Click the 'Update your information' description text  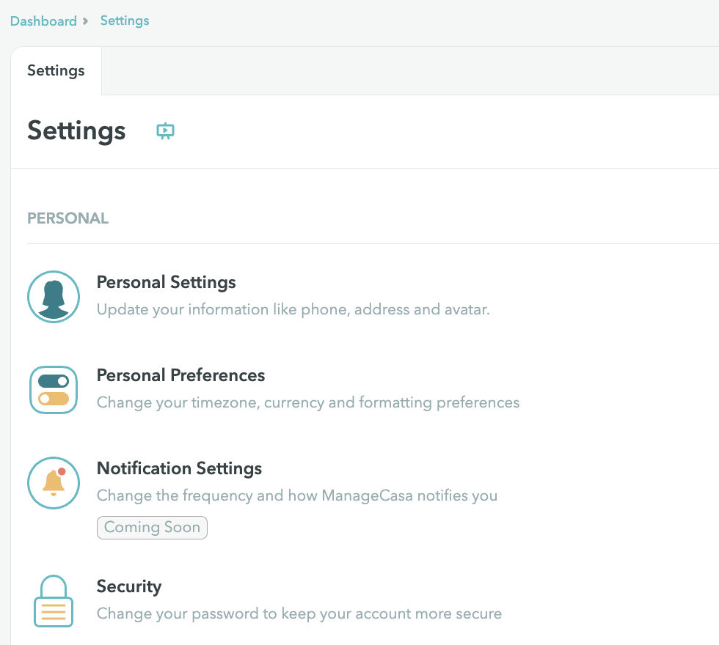click(293, 309)
